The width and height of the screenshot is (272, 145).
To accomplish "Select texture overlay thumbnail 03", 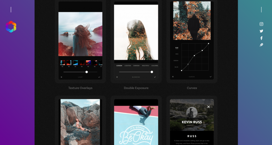I will 75,63.
